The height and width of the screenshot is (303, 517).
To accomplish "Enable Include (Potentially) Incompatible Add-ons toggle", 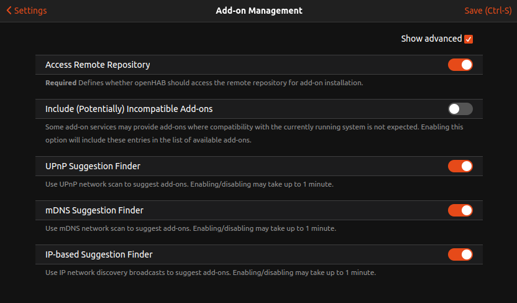I will (x=460, y=109).
